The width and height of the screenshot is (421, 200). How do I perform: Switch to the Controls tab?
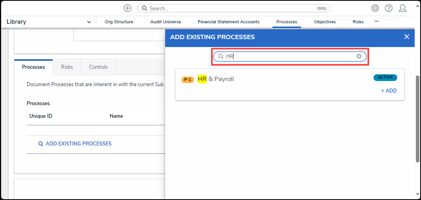click(x=98, y=67)
